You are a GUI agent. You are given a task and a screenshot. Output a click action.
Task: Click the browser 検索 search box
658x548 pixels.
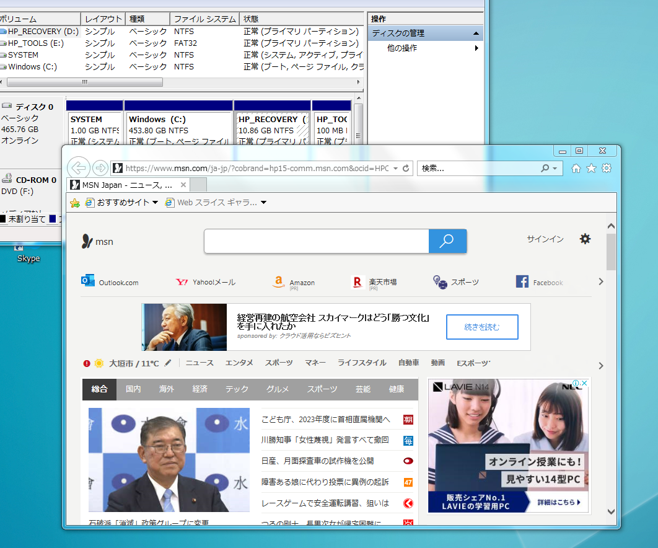[x=478, y=169]
